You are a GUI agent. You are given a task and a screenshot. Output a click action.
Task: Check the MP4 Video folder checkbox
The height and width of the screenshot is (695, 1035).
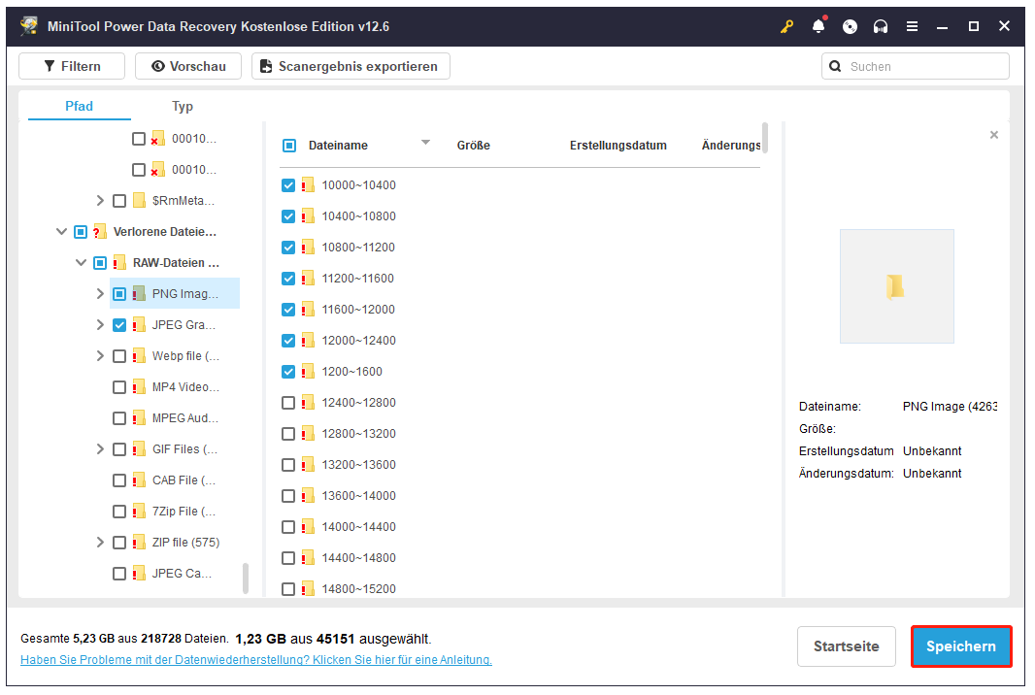click(x=119, y=386)
